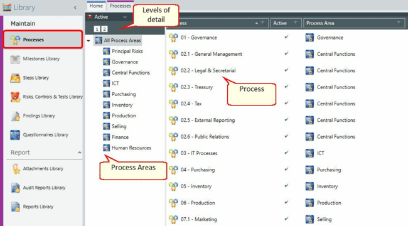This screenshot has width=408, height=226.
Task: Toggle Active checkmark for 02.5 - External Reporting
Action: point(286,119)
